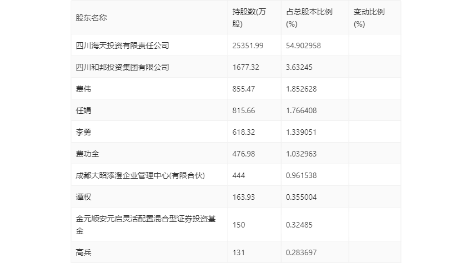472x263 pixels.
Task: Click shareholder name 任娟
Action: coord(83,110)
